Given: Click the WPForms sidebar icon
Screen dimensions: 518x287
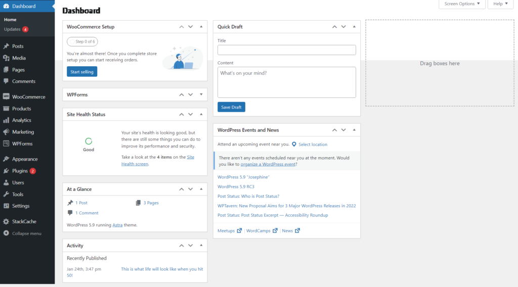Looking at the screenshot, I should pyautogui.click(x=6, y=143).
